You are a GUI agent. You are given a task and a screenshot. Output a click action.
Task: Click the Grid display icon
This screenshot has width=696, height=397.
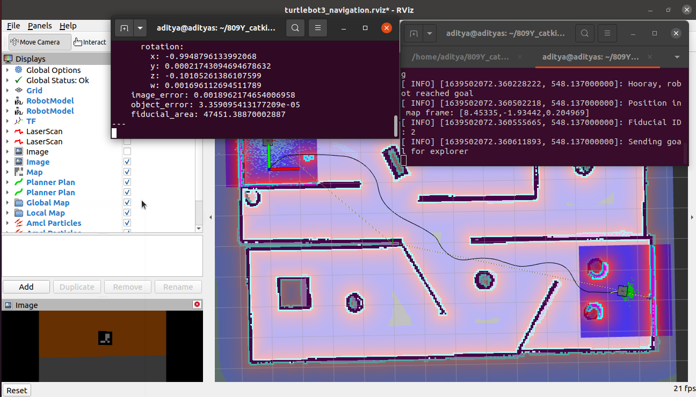[x=19, y=91]
